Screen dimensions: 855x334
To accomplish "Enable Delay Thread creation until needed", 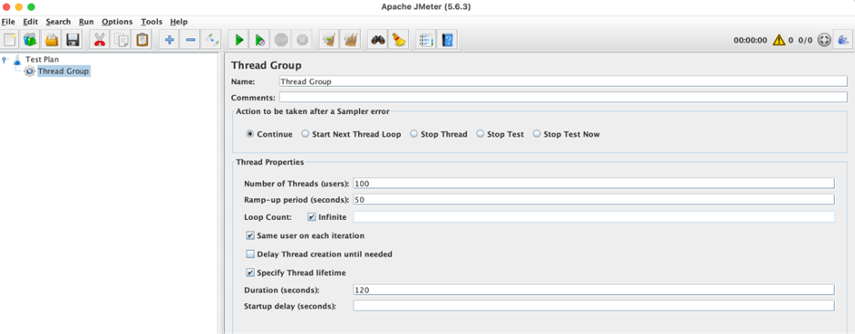I will coord(250,254).
